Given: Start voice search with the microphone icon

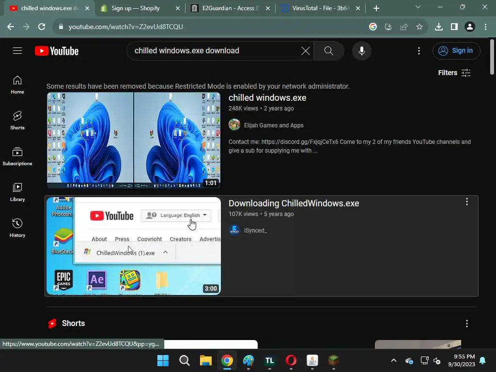Looking at the screenshot, I should [x=361, y=50].
